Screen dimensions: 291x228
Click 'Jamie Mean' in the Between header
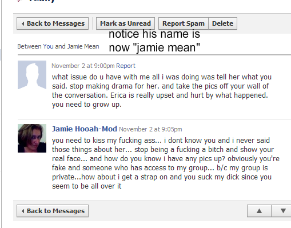pyautogui.click(x=83, y=46)
